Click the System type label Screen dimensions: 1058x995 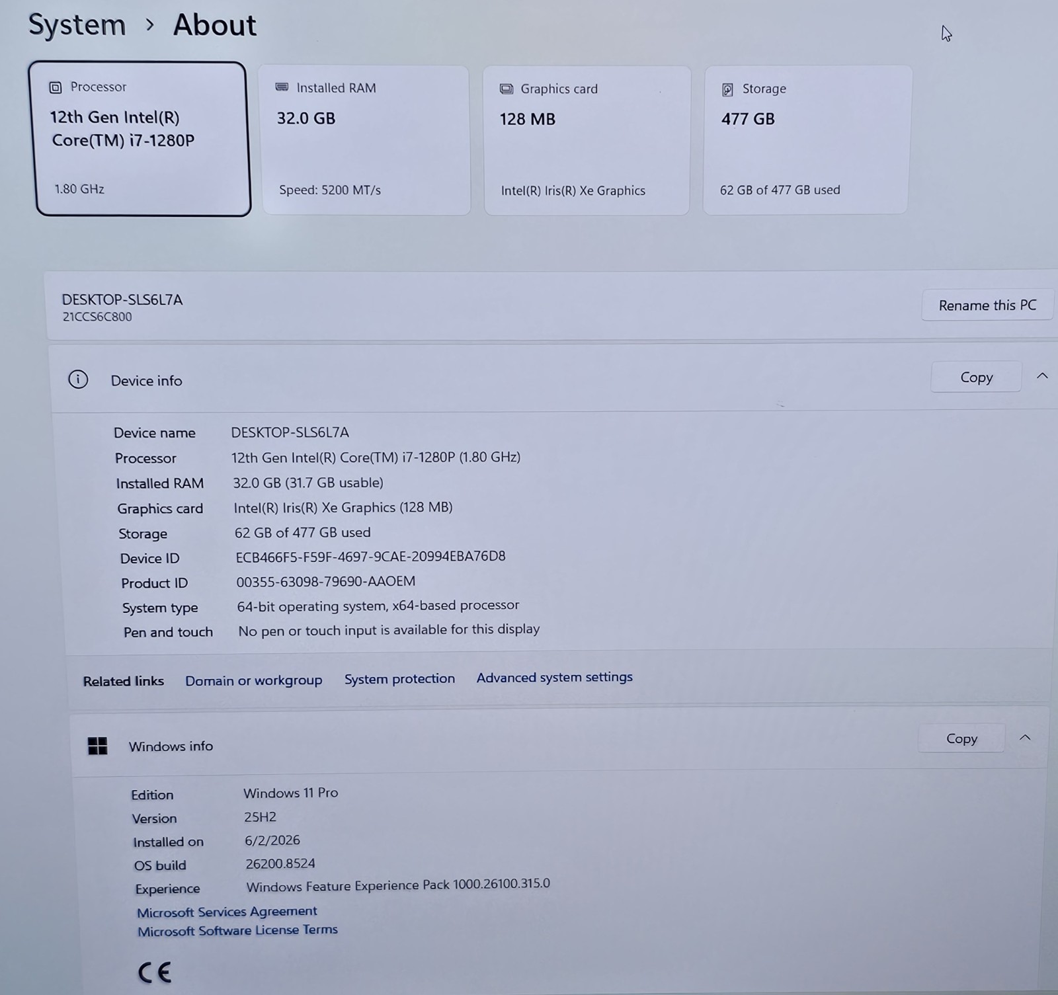160,608
